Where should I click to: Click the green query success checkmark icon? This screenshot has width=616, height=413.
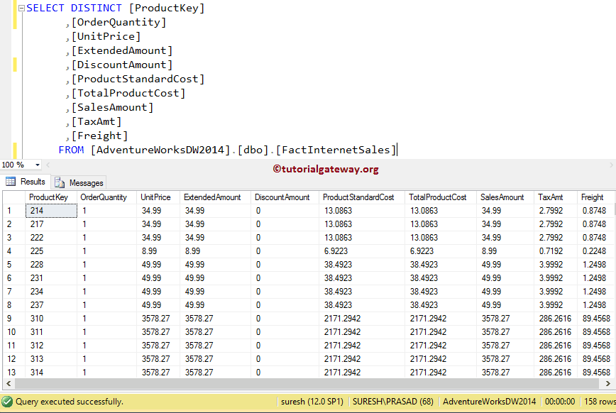(x=7, y=402)
